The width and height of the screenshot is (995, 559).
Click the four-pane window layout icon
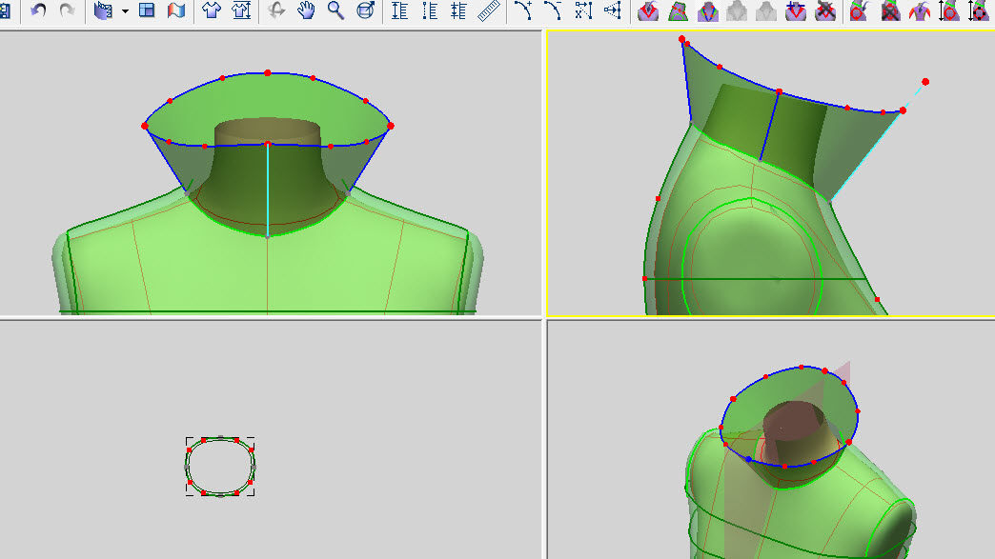coord(147,10)
